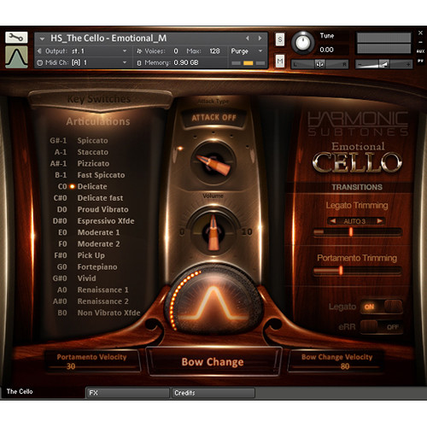Screen dimensions: 427x427
Task: Go to previous instrument with left arrow
Action: (248, 38)
